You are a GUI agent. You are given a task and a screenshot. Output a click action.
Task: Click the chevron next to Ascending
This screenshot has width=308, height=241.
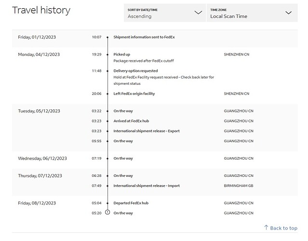pyautogui.click(x=198, y=13)
